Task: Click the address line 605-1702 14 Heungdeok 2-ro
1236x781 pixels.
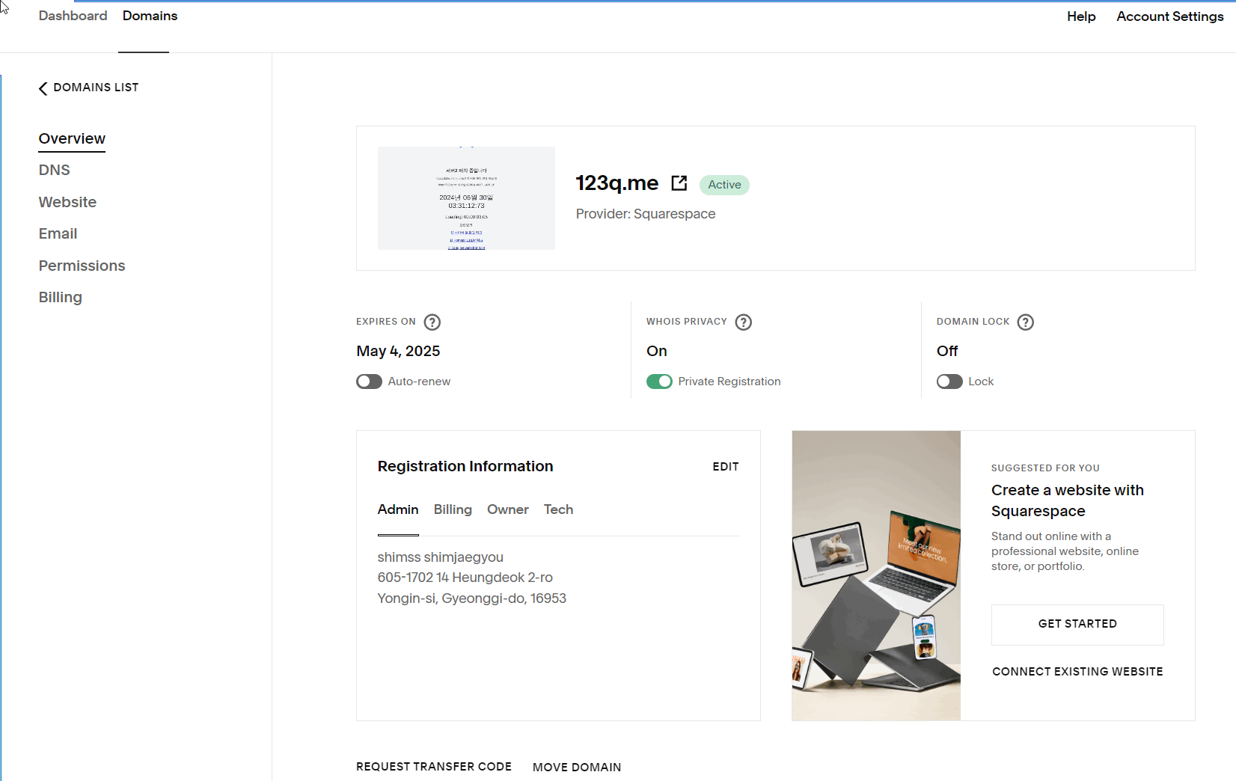Action: tap(465, 578)
